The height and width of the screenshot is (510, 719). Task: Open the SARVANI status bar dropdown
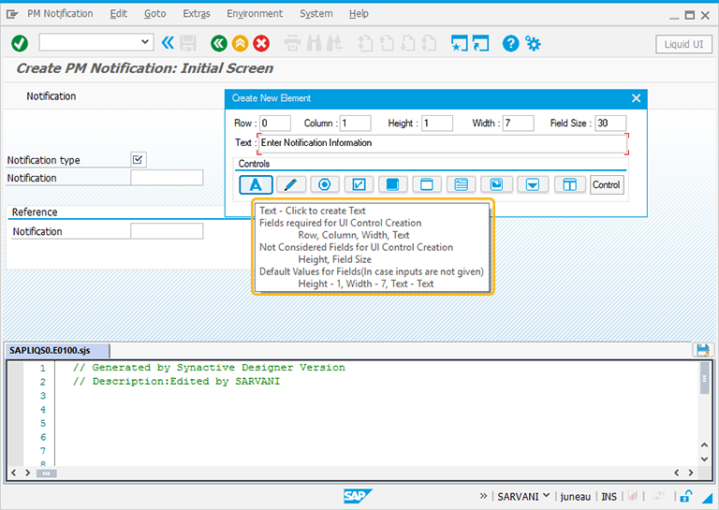pos(546,495)
